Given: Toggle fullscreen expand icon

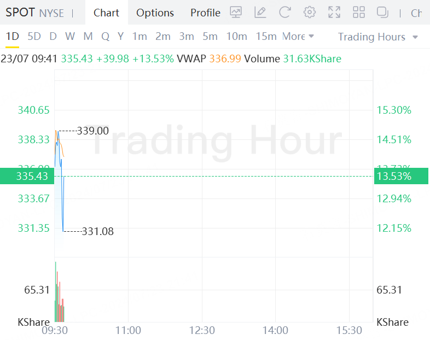Looking at the screenshot, I should [x=334, y=13].
